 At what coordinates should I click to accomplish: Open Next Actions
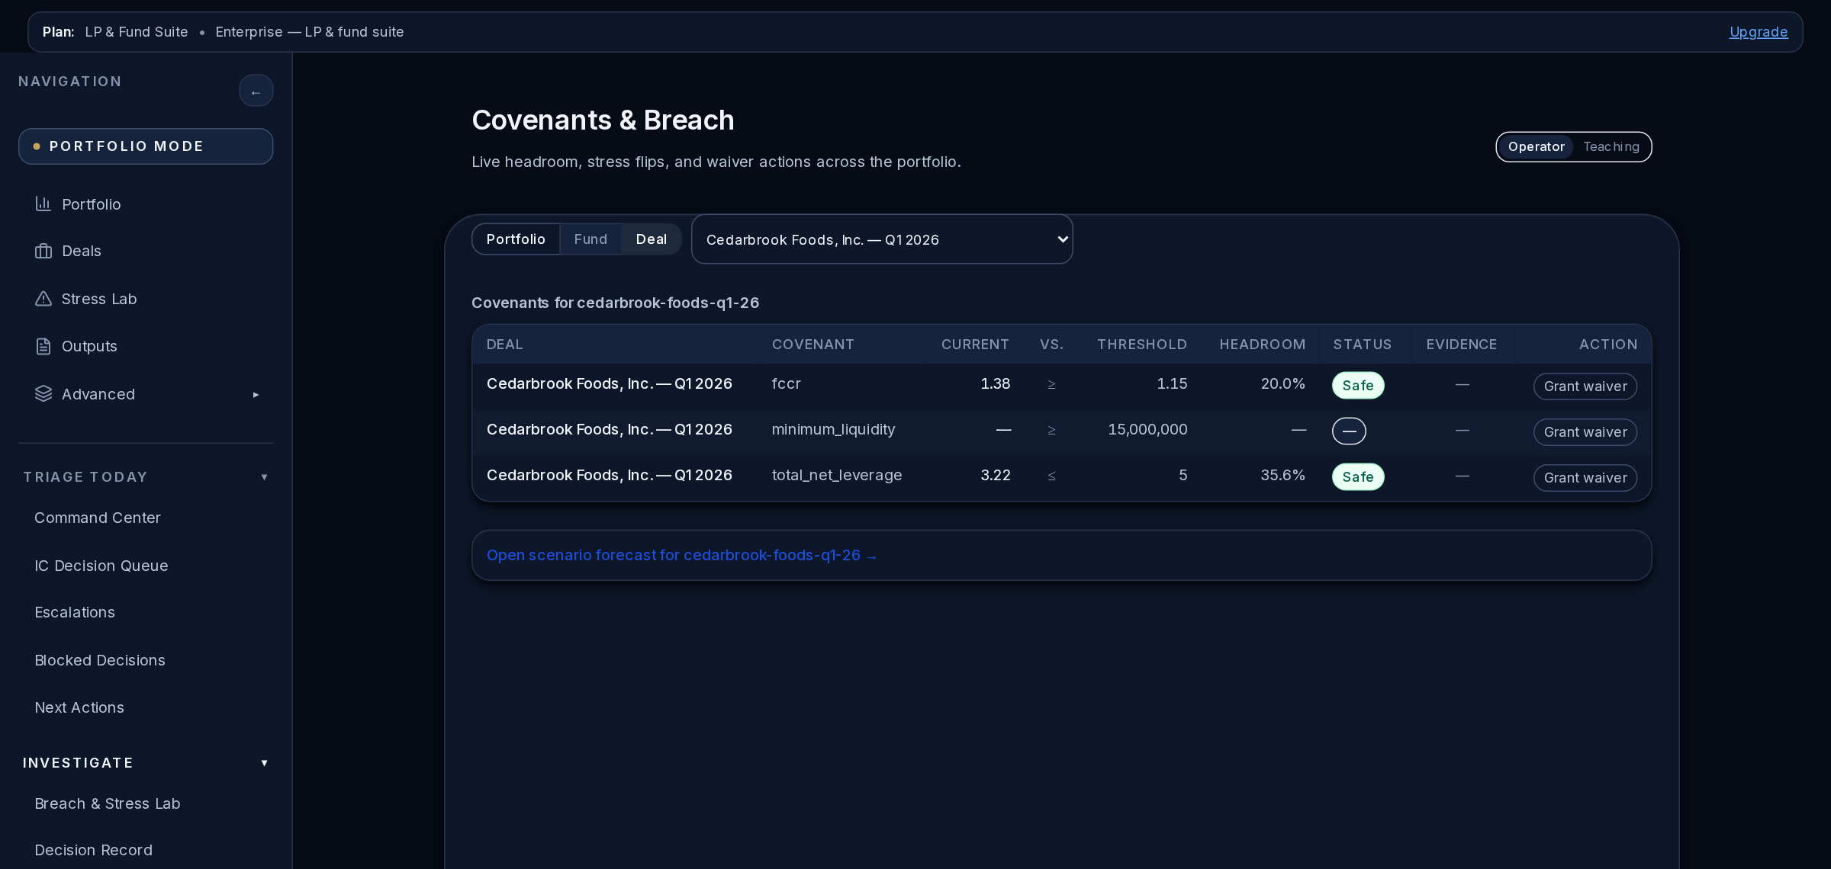[x=79, y=707]
